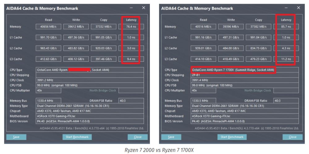Click L3 Cache copy value 397.46 GB/s
The height and width of the screenshot is (154, 309).
pos(104,59)
